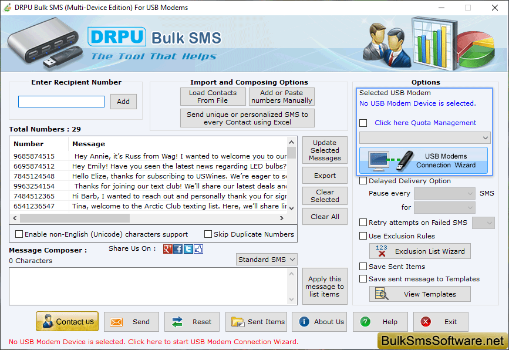
Task: Click the red status link to start Wizard
Action: (x=154, y=342)
